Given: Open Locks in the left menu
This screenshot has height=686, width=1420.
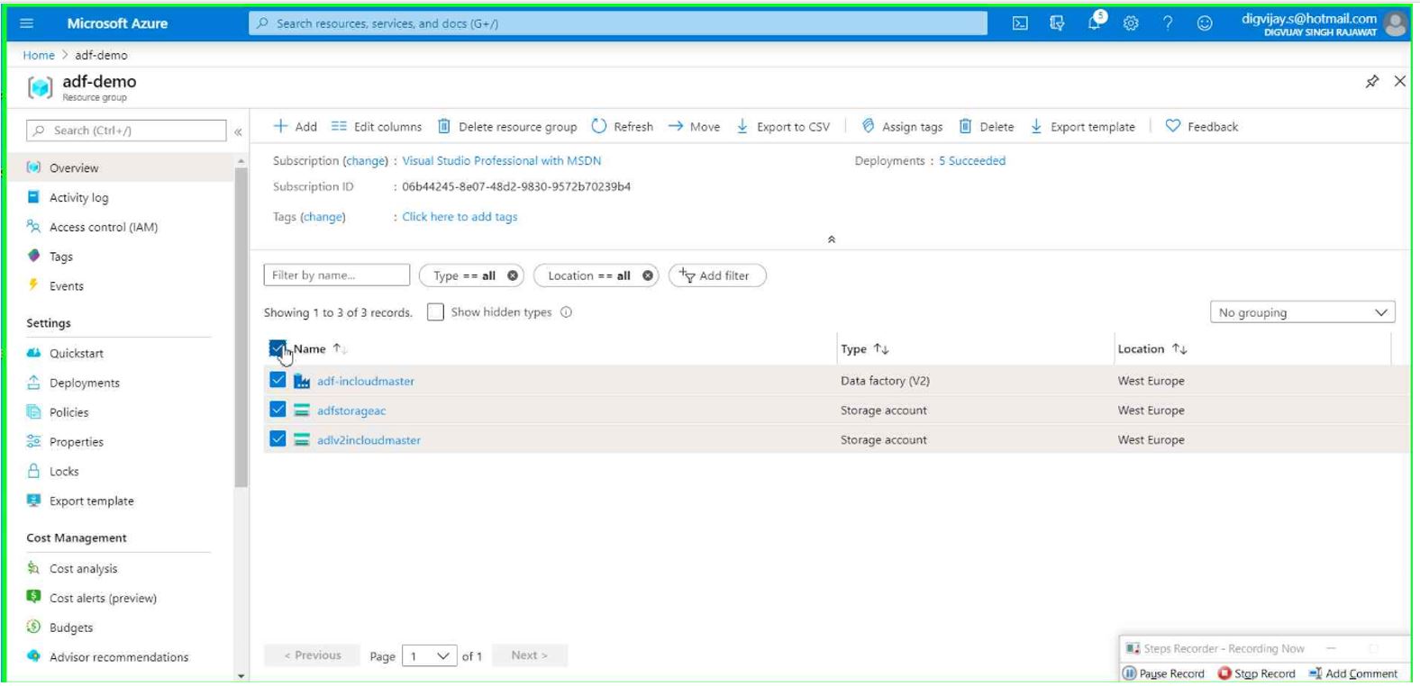Looking at the screenshot, I should [x=63, y=472].
